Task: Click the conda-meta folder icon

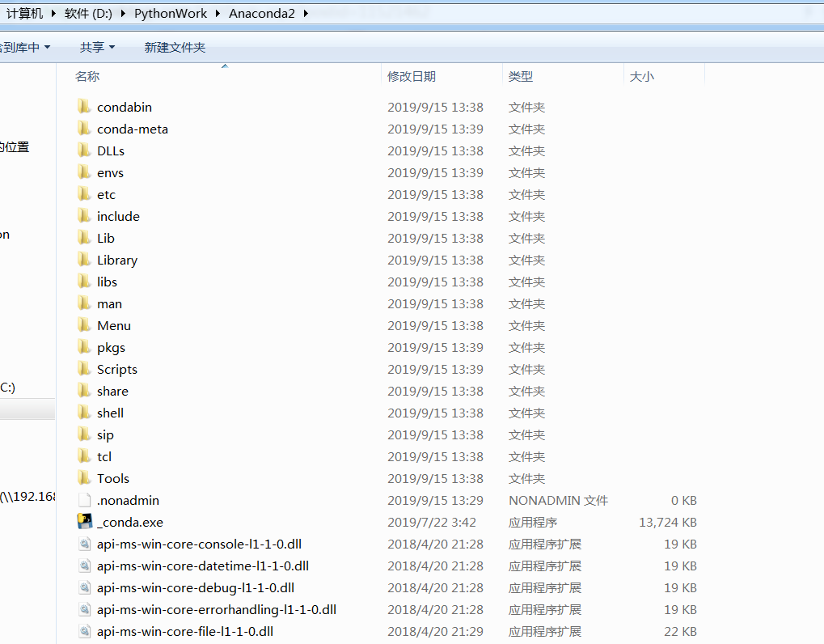Action: (x=84, y=129)
